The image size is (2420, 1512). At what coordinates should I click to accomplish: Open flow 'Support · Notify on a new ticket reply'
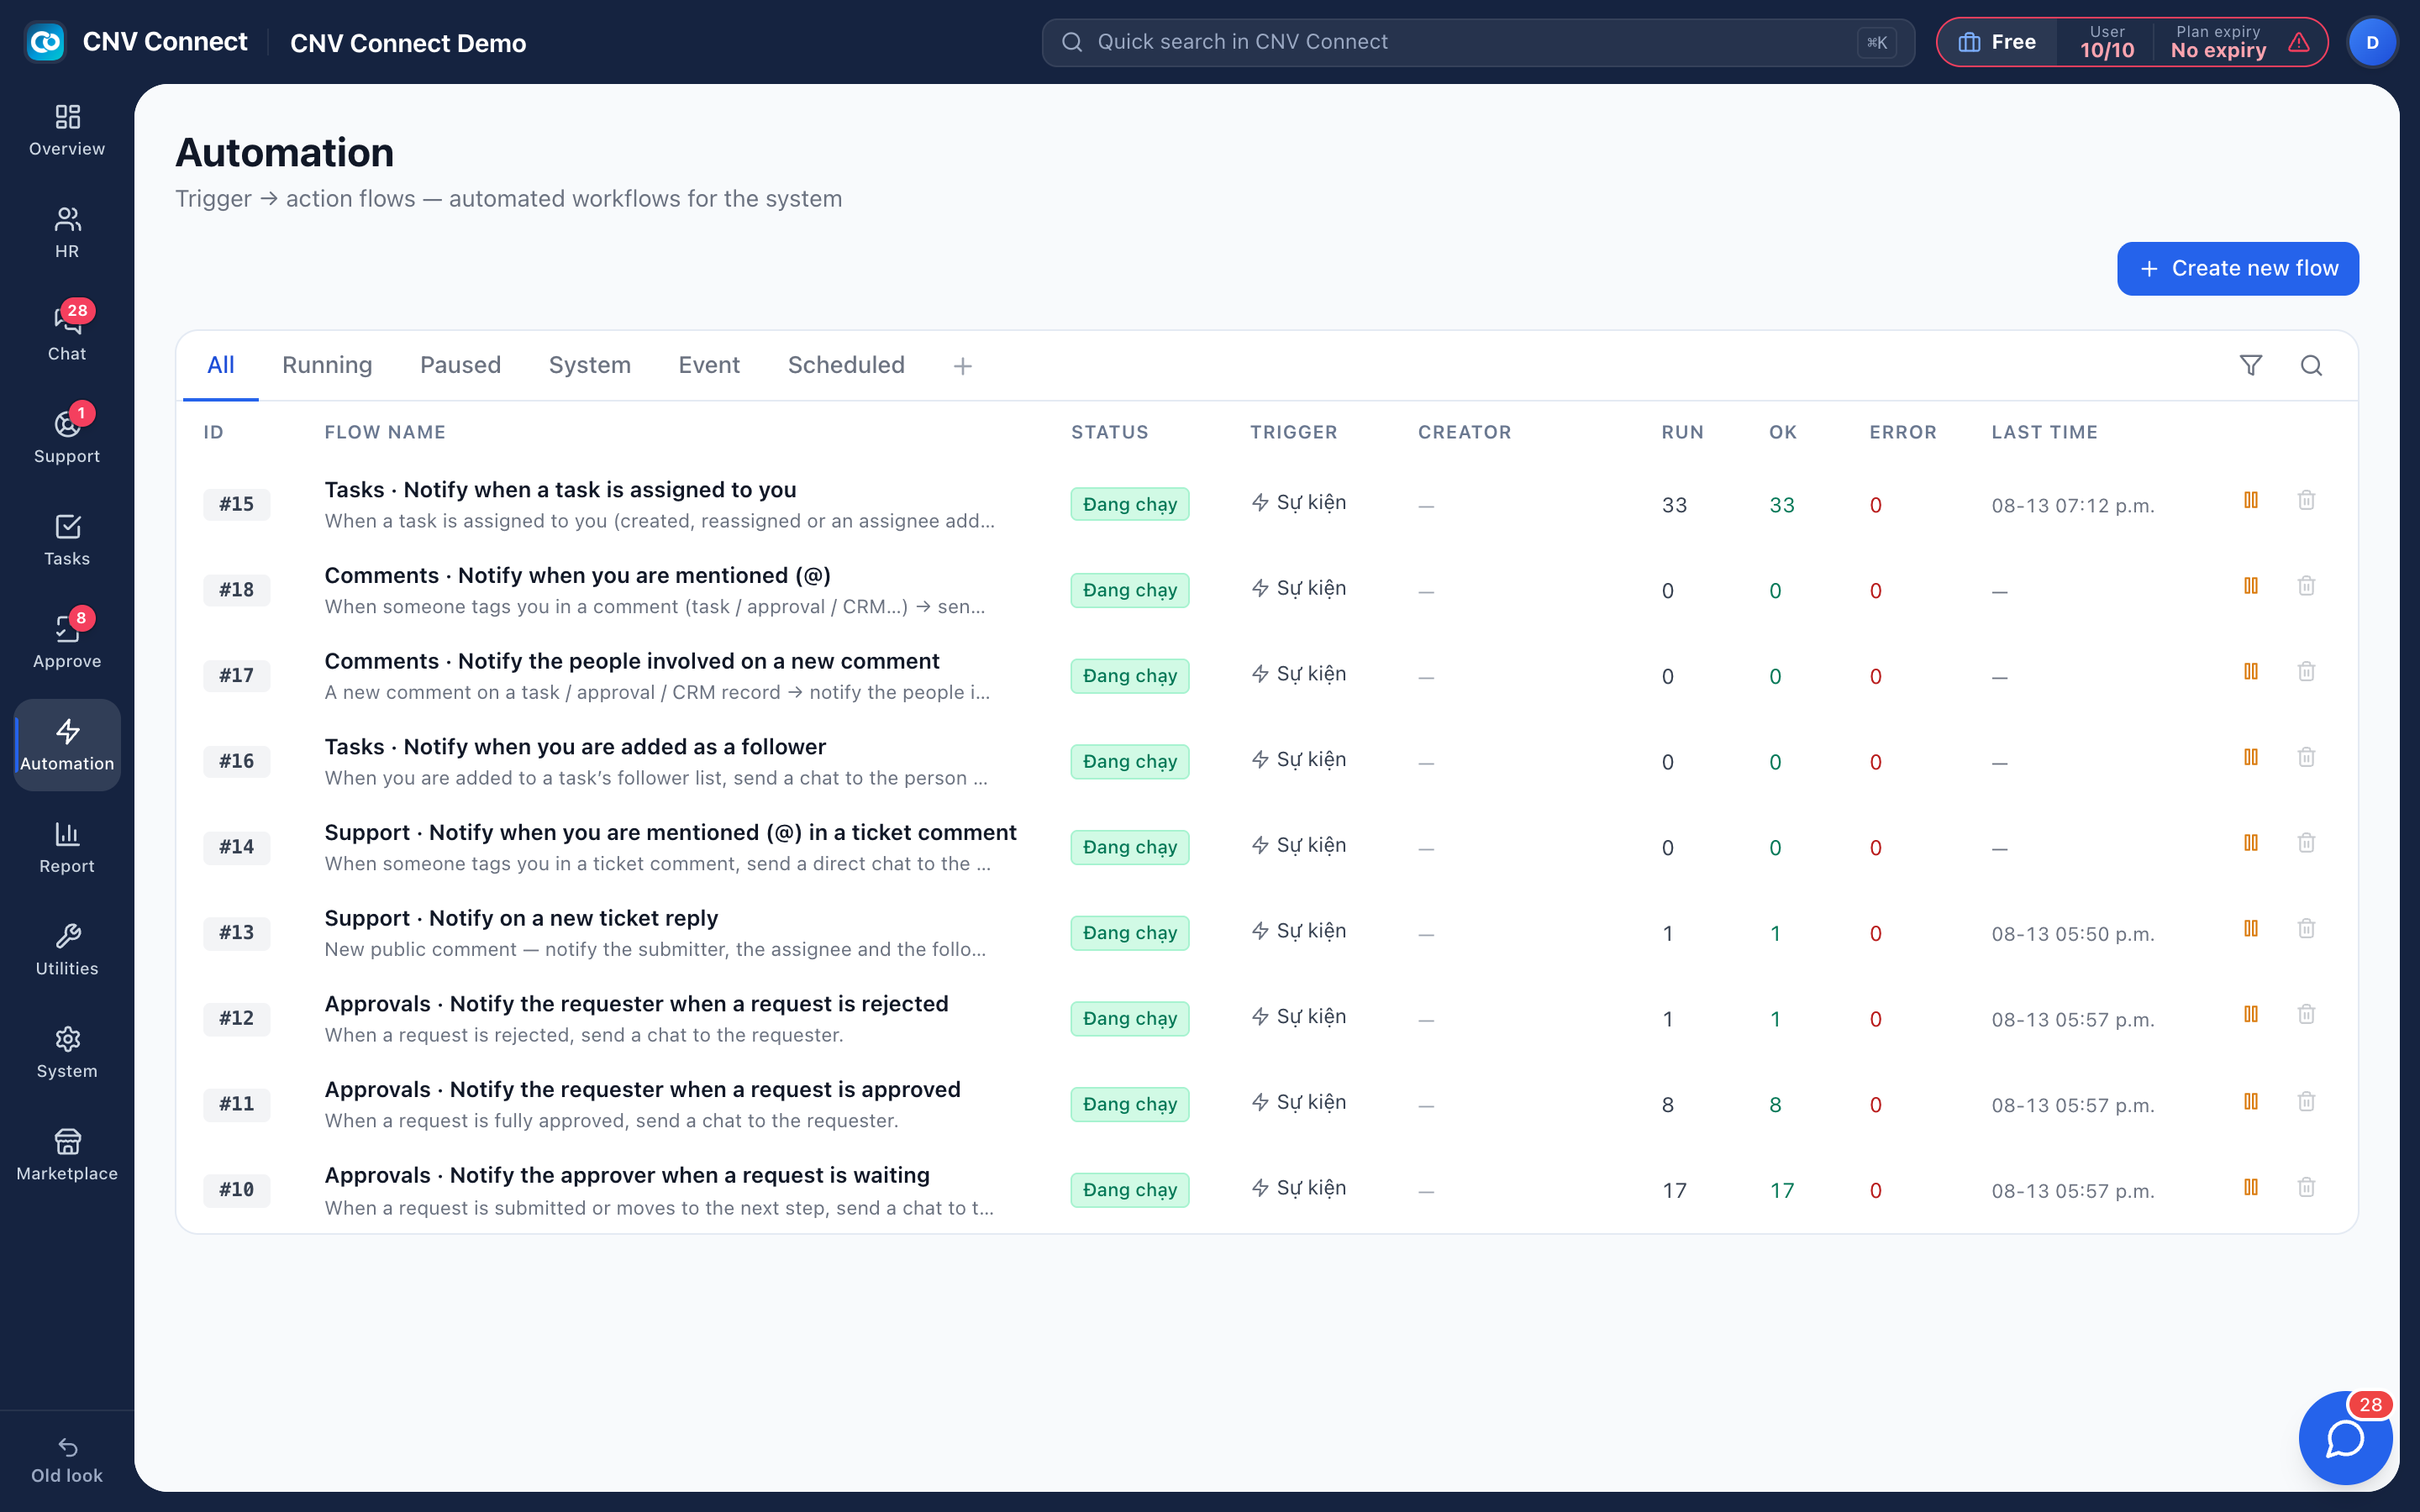pyautogui.click(x=521, y=918)
